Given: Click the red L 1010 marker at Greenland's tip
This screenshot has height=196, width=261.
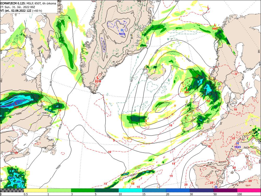Looking at the screenshot, I should click(98, 79).
